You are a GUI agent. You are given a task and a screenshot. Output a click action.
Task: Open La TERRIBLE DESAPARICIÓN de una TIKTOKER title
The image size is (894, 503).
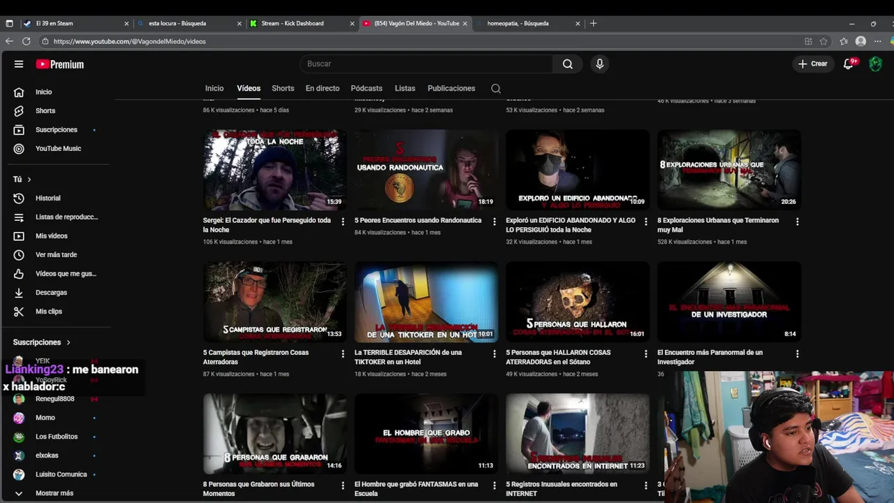click(409, 358)
